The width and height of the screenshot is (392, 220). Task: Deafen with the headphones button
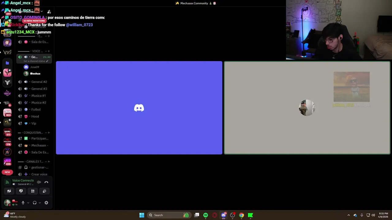[35, 203]
